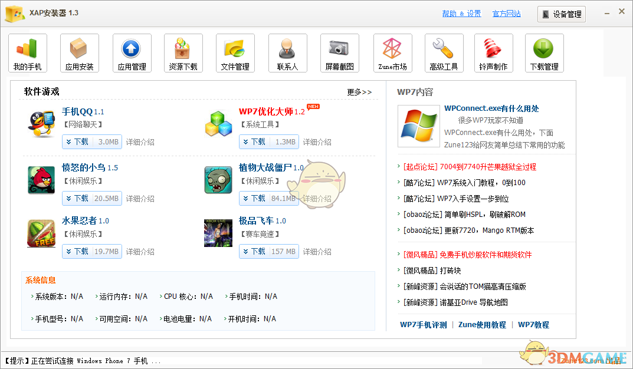Image resolution: width=633 pixels, height=369 pixels.
Task: Open 下载管理 download manager
Action: point(544,53)
